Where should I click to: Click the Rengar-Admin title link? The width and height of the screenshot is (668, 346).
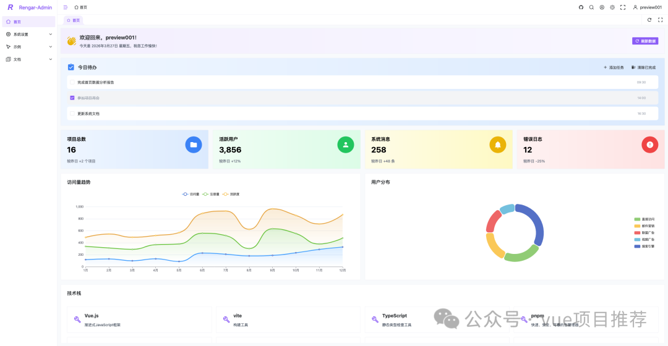[35, 7]
